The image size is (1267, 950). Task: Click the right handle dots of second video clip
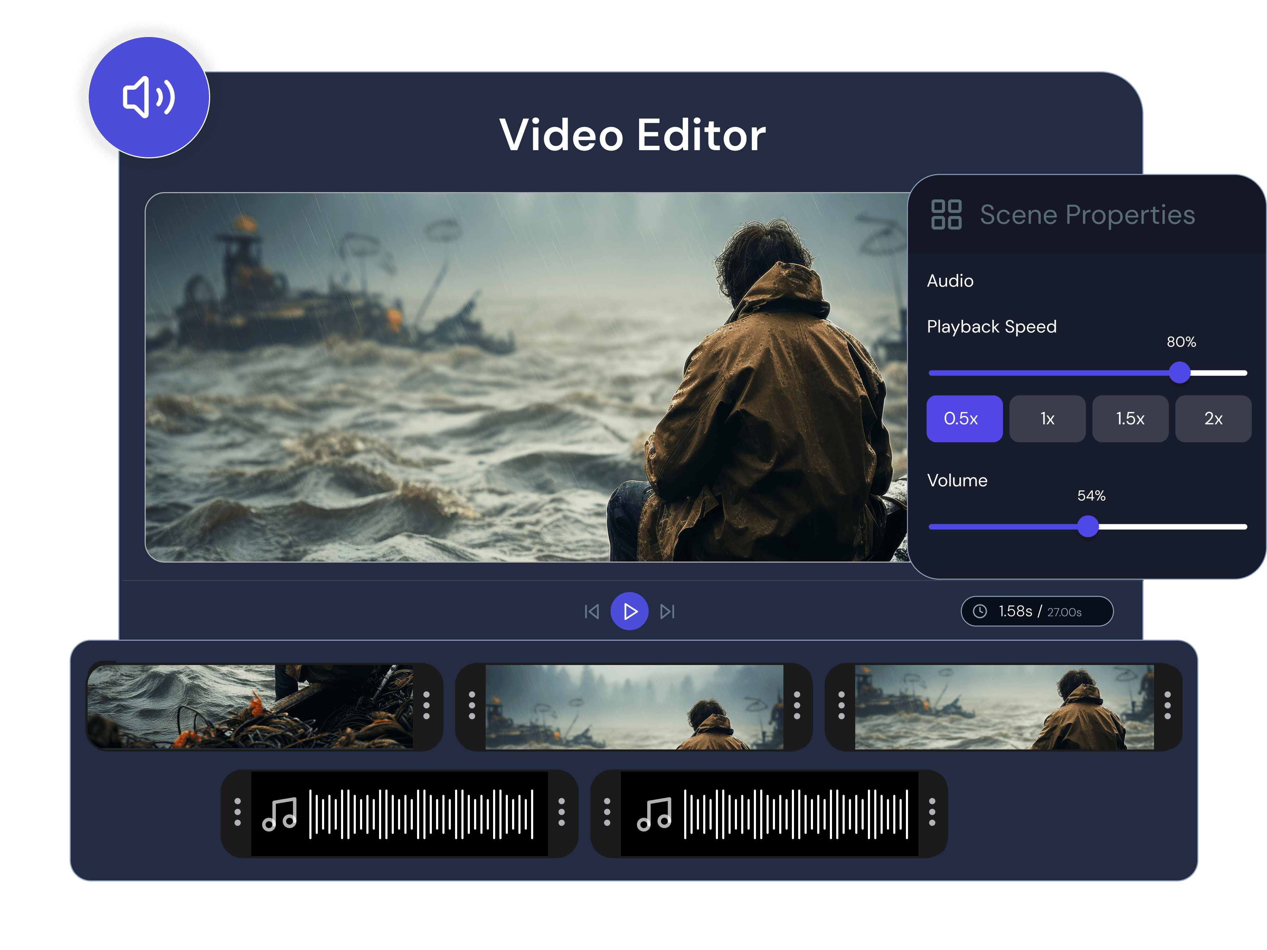click(797, 705)
